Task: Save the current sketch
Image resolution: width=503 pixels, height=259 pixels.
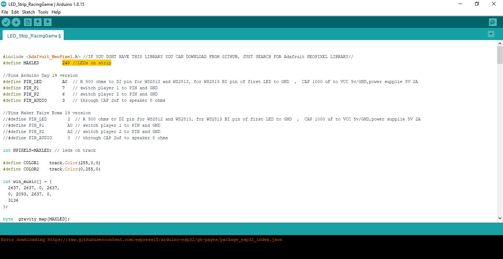Action: tap(48, 22)
